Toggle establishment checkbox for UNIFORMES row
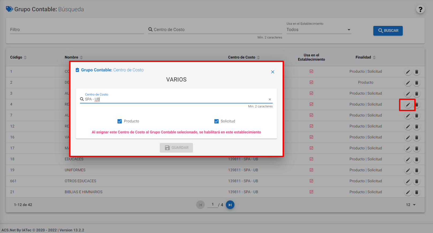Image resolution: width=433 pixels, height=233 pixels. click(311, 170)
